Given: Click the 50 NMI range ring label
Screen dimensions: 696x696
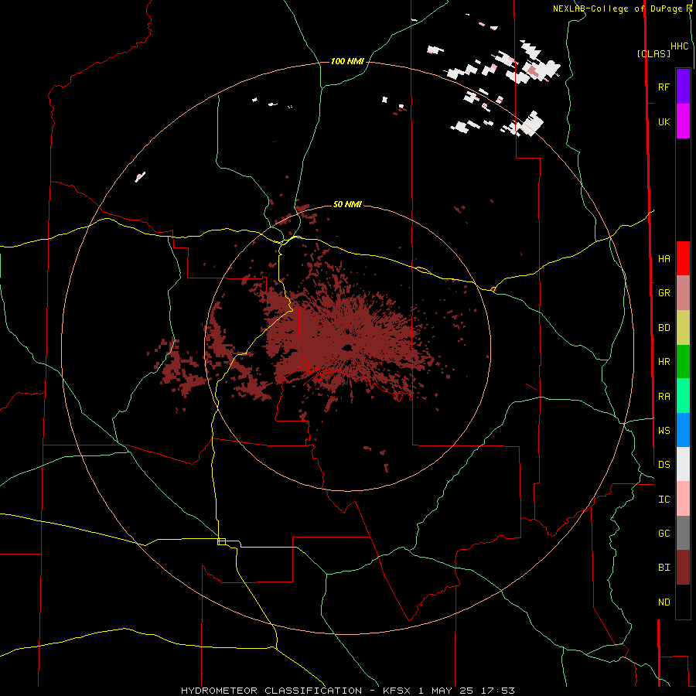Looking at the screenshot, I should [x=347, y=204].
